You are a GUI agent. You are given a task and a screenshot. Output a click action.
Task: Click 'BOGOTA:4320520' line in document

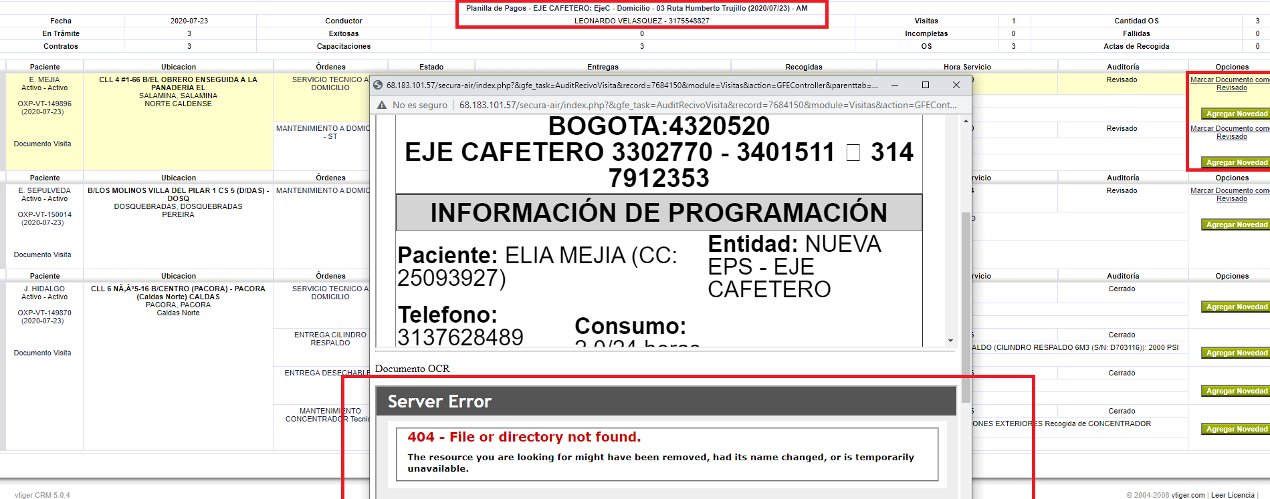659,126
